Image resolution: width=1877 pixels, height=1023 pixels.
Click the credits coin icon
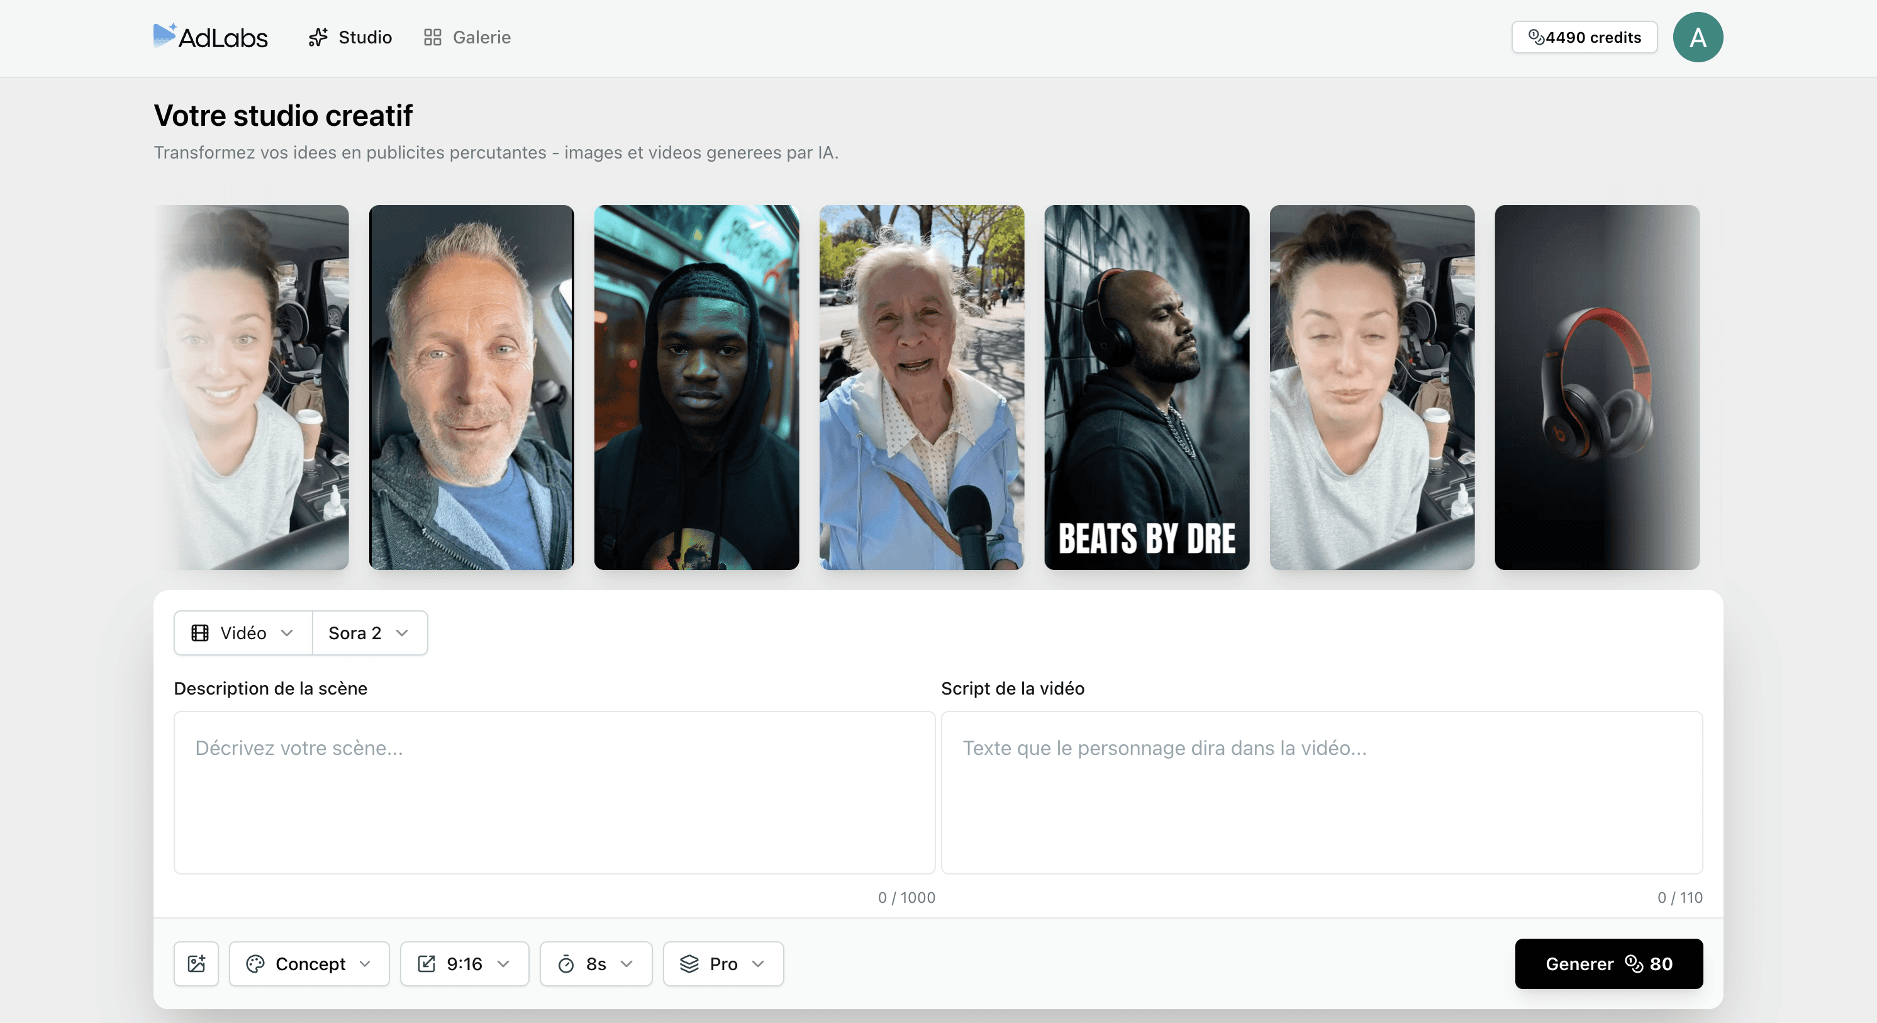(1536, 37)
